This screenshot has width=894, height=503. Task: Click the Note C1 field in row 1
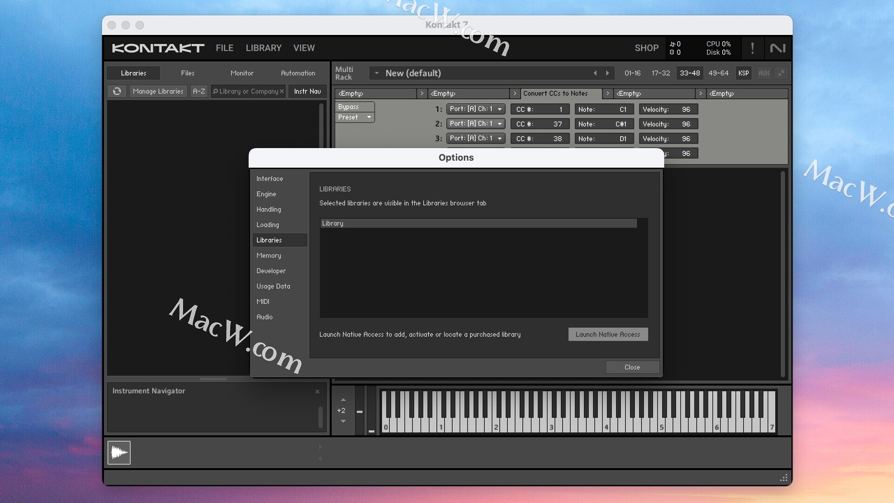(x=604, y=109)
